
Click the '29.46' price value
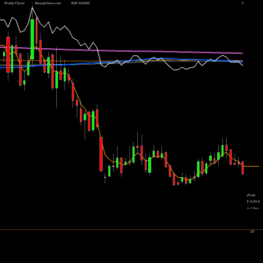coord(251,195)
